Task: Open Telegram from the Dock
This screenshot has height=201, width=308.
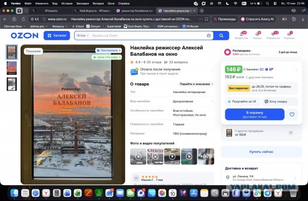Action: [268, 193]
